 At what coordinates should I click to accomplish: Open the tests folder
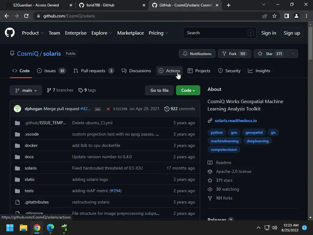tap(29, 191)
